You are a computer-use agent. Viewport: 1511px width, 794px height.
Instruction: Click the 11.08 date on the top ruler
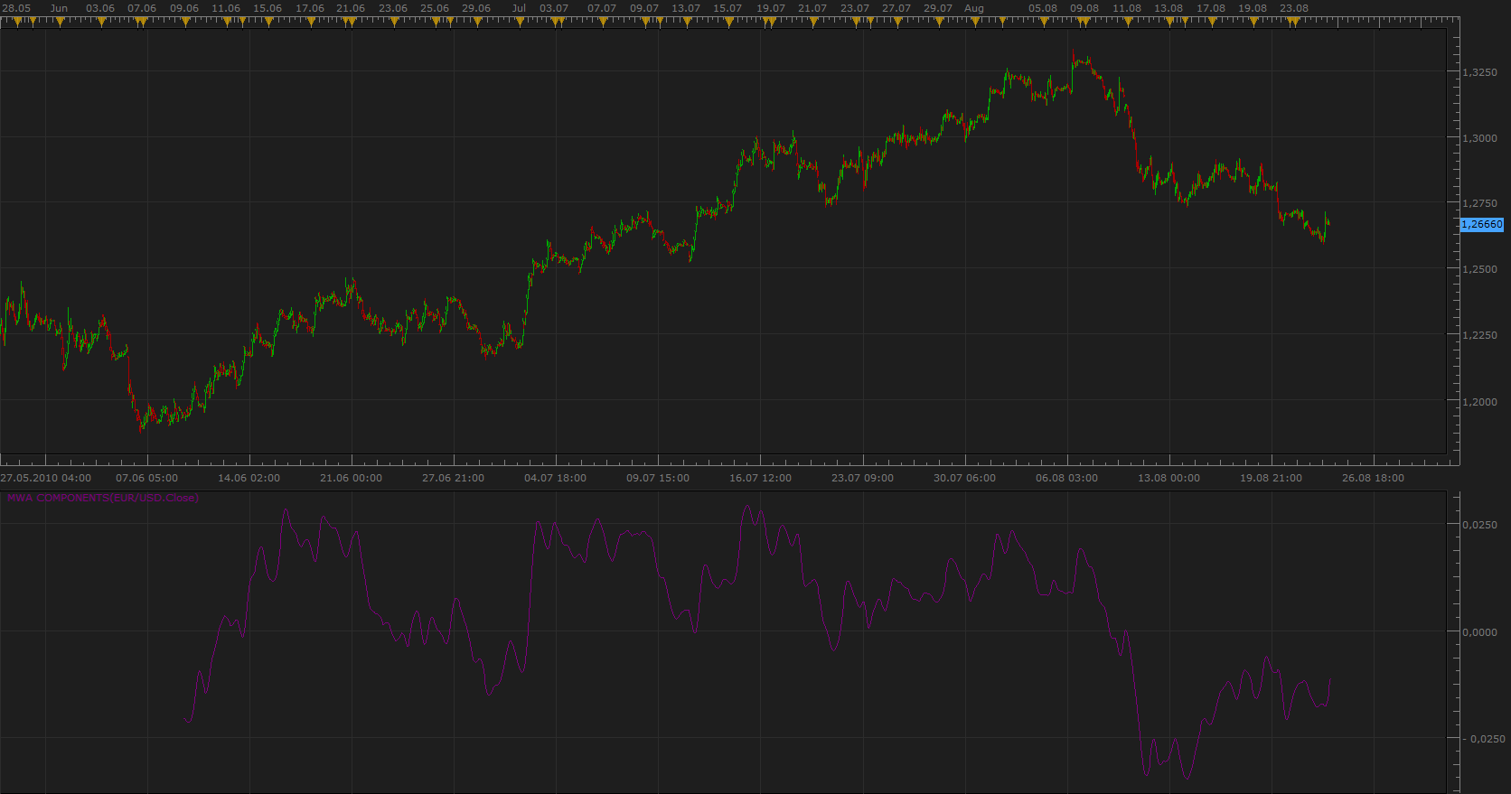1127,8
